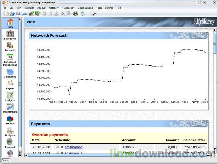Click the Open file toolbar icon

(12, 13)
